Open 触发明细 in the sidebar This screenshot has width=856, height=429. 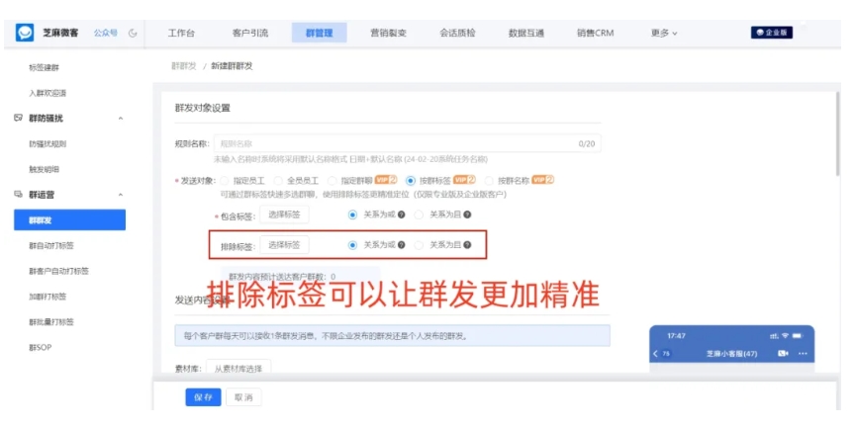tap(44, 170)
